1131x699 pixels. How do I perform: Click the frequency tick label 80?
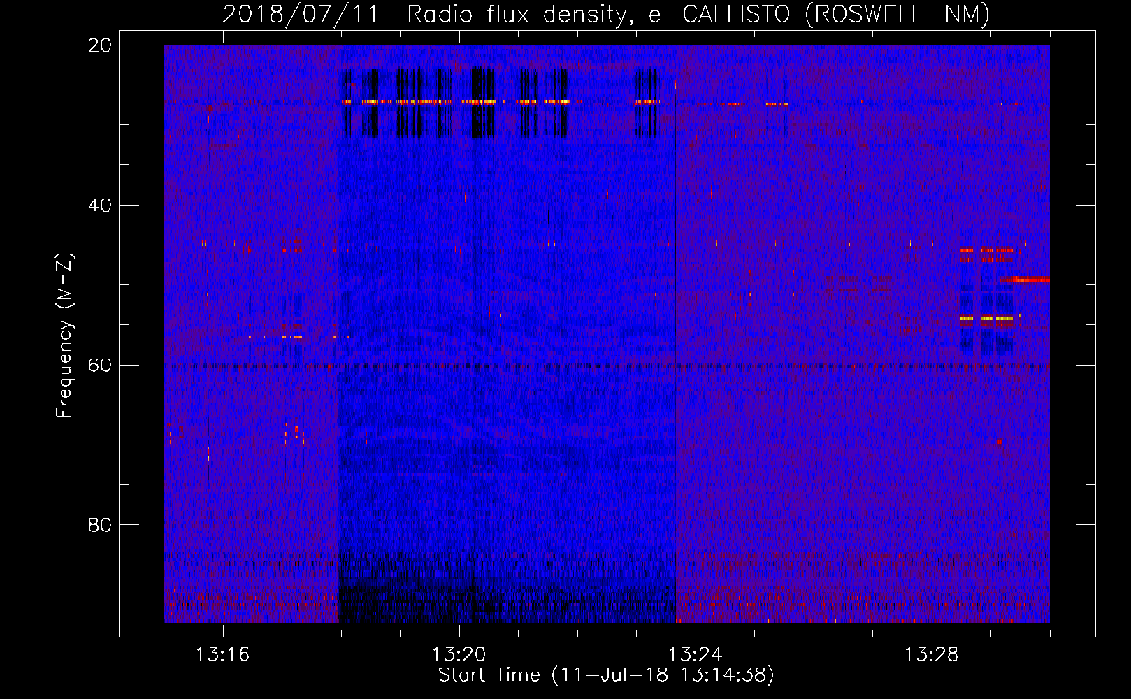tap(100, 525)
